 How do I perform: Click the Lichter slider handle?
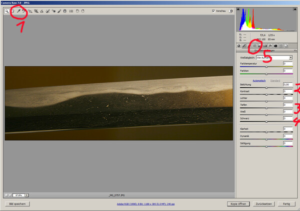tap(266, 101)
